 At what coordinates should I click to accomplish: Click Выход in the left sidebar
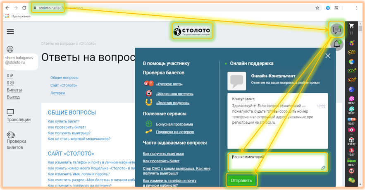tap(13, 97)
